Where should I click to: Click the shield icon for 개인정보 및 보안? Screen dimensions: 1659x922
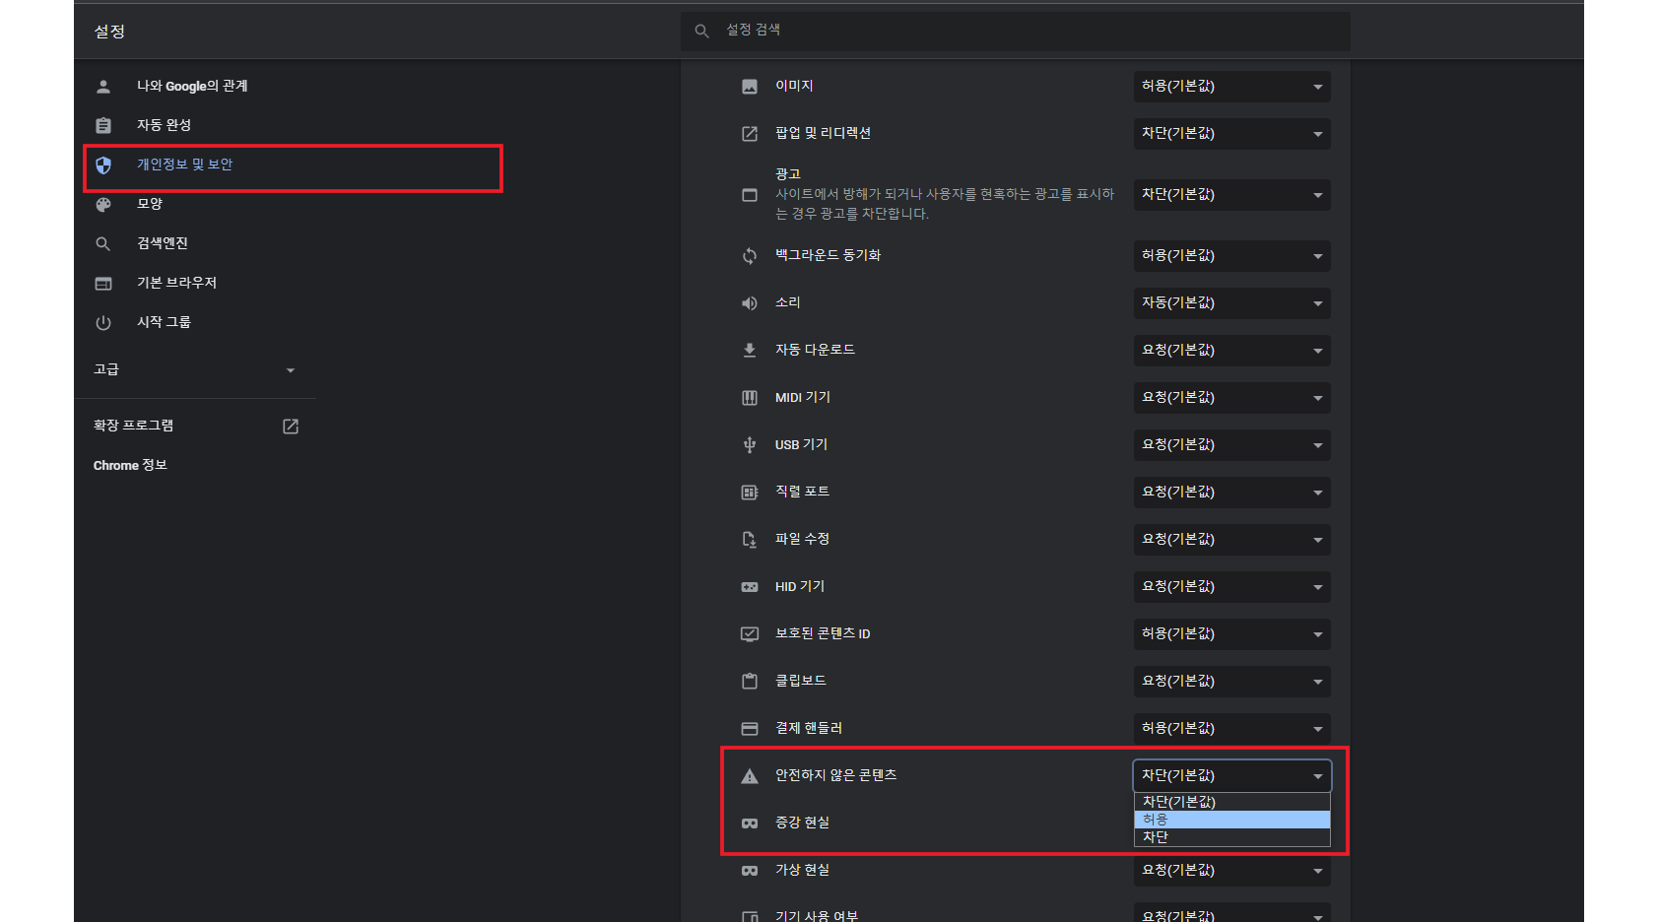click(103, 165)
